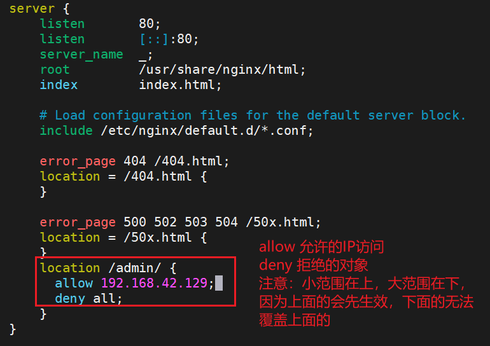Click the 'index.html;' value
Viewport: 490px width, 346px height.
(180, 85)
